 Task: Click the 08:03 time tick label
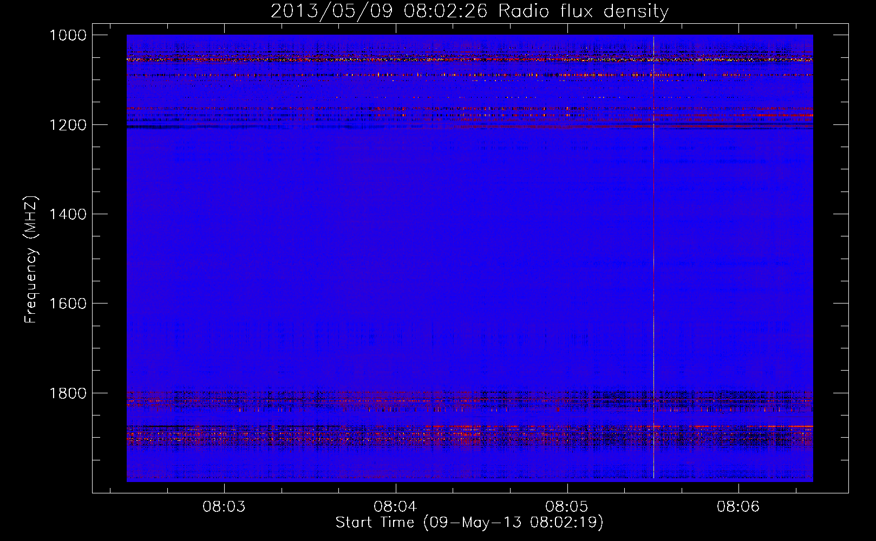(x=224, y=507)
